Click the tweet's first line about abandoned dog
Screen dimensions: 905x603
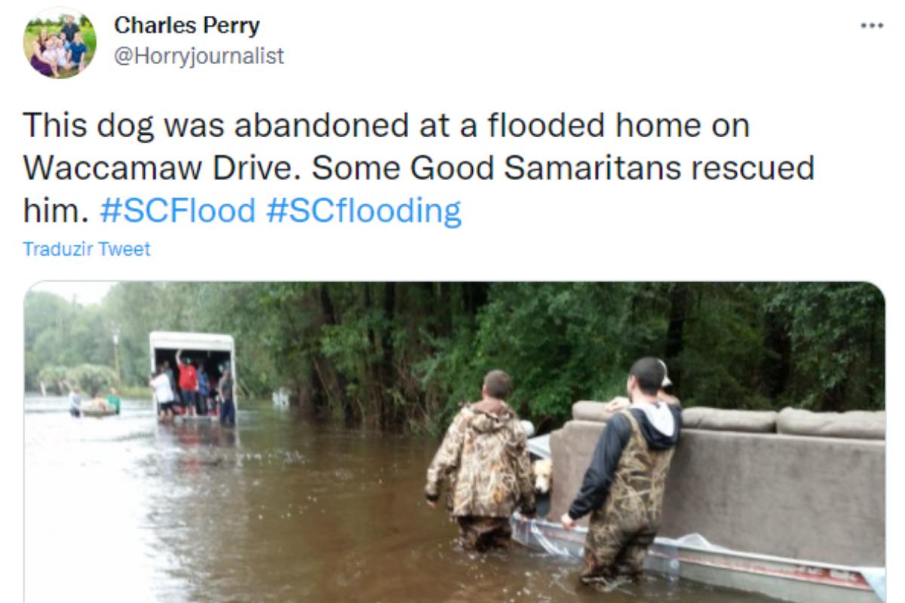pyautogui.click(x=386, y=124)
